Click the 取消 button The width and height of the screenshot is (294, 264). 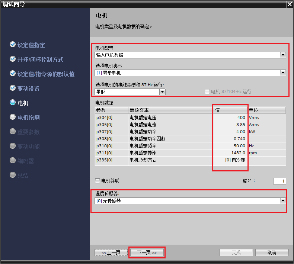click(272, 252)
